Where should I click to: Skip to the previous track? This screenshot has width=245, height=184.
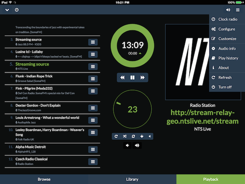[122, 77]
